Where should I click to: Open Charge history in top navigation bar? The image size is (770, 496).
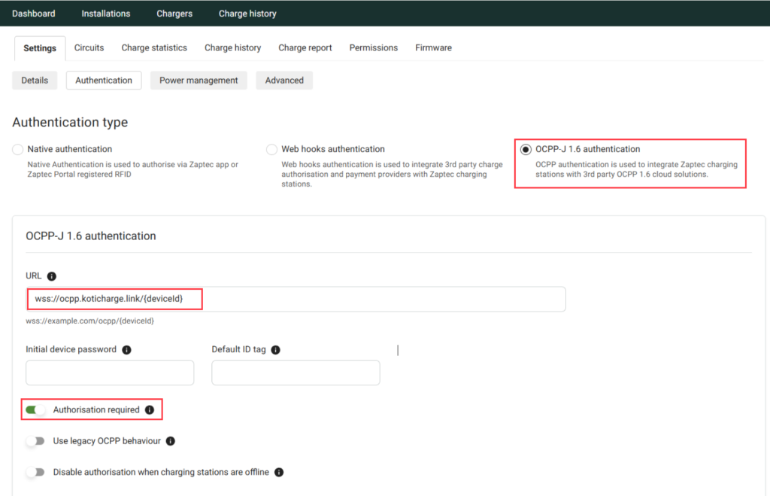click(x=247, y=14)
